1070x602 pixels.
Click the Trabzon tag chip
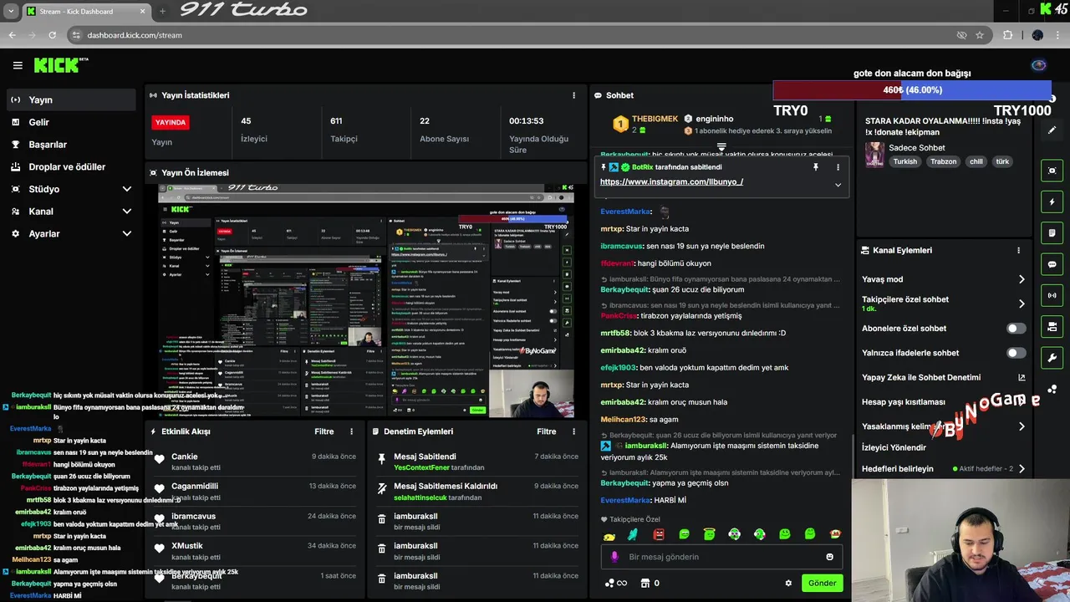click(943, 161)
